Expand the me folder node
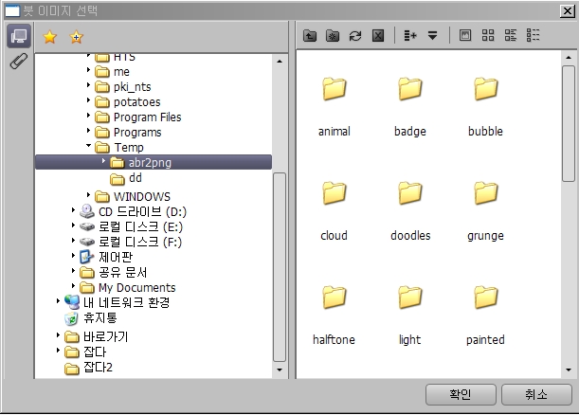This screenshot has width=579, height=415. point(88,69)
